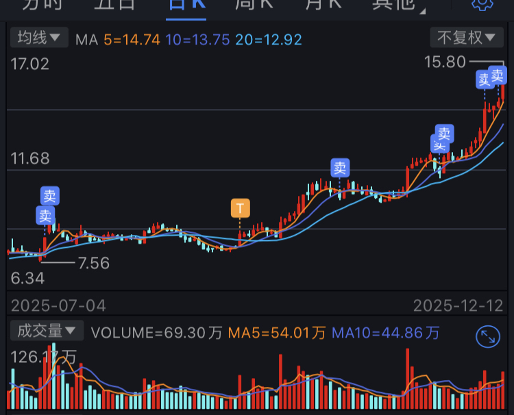Tap the 17.02 price axis label

coord(30,64)
